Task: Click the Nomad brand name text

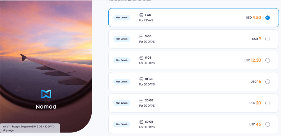Action: (46, 107)
